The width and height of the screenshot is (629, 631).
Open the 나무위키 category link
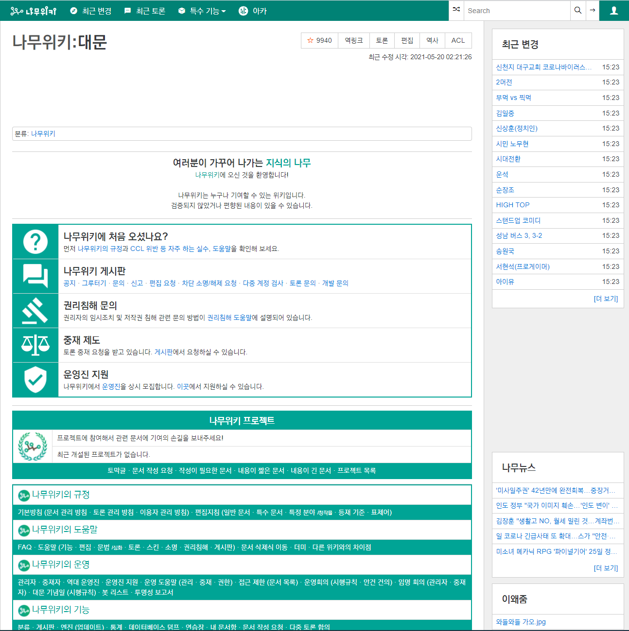[x=43, y=133]
